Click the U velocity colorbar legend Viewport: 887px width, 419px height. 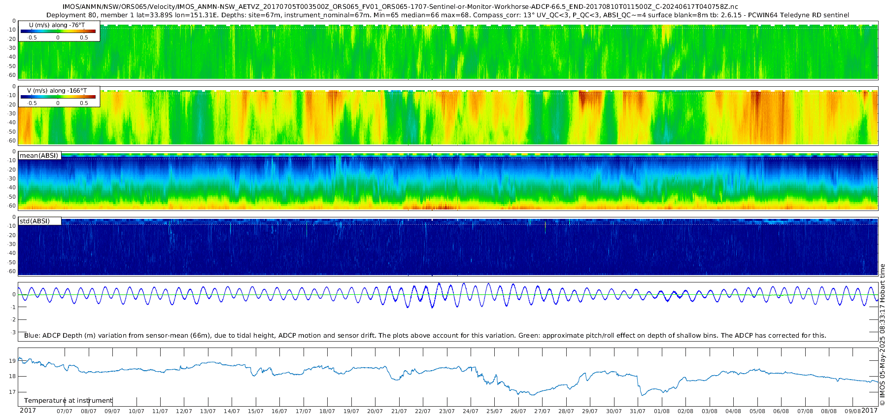click(x=59, y=31)
